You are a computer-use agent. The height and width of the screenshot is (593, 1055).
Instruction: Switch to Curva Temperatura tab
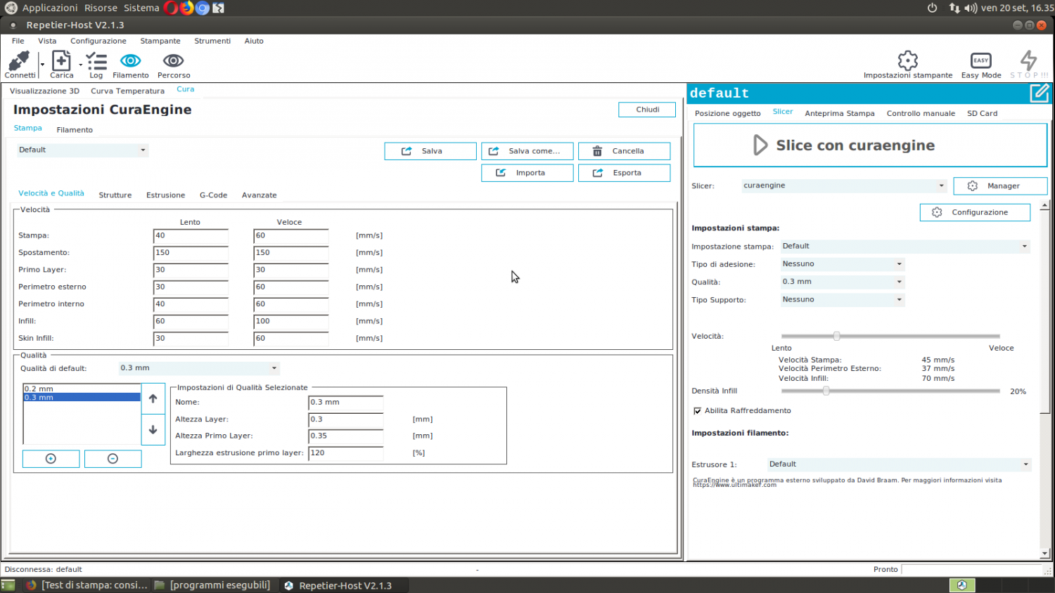127,91
